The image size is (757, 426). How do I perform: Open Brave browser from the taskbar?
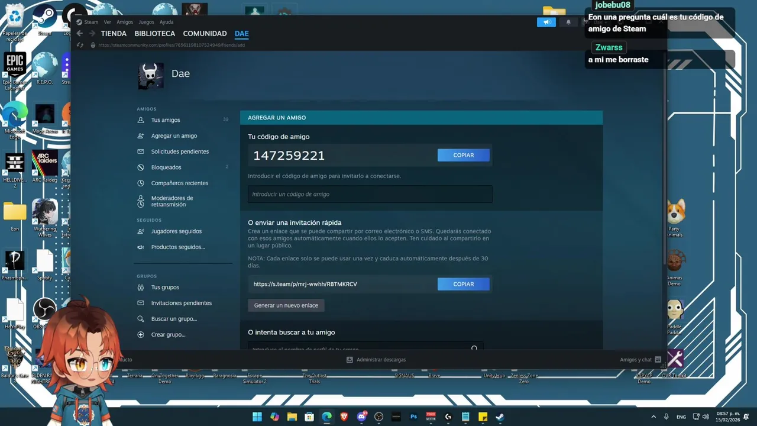[344, 417]
